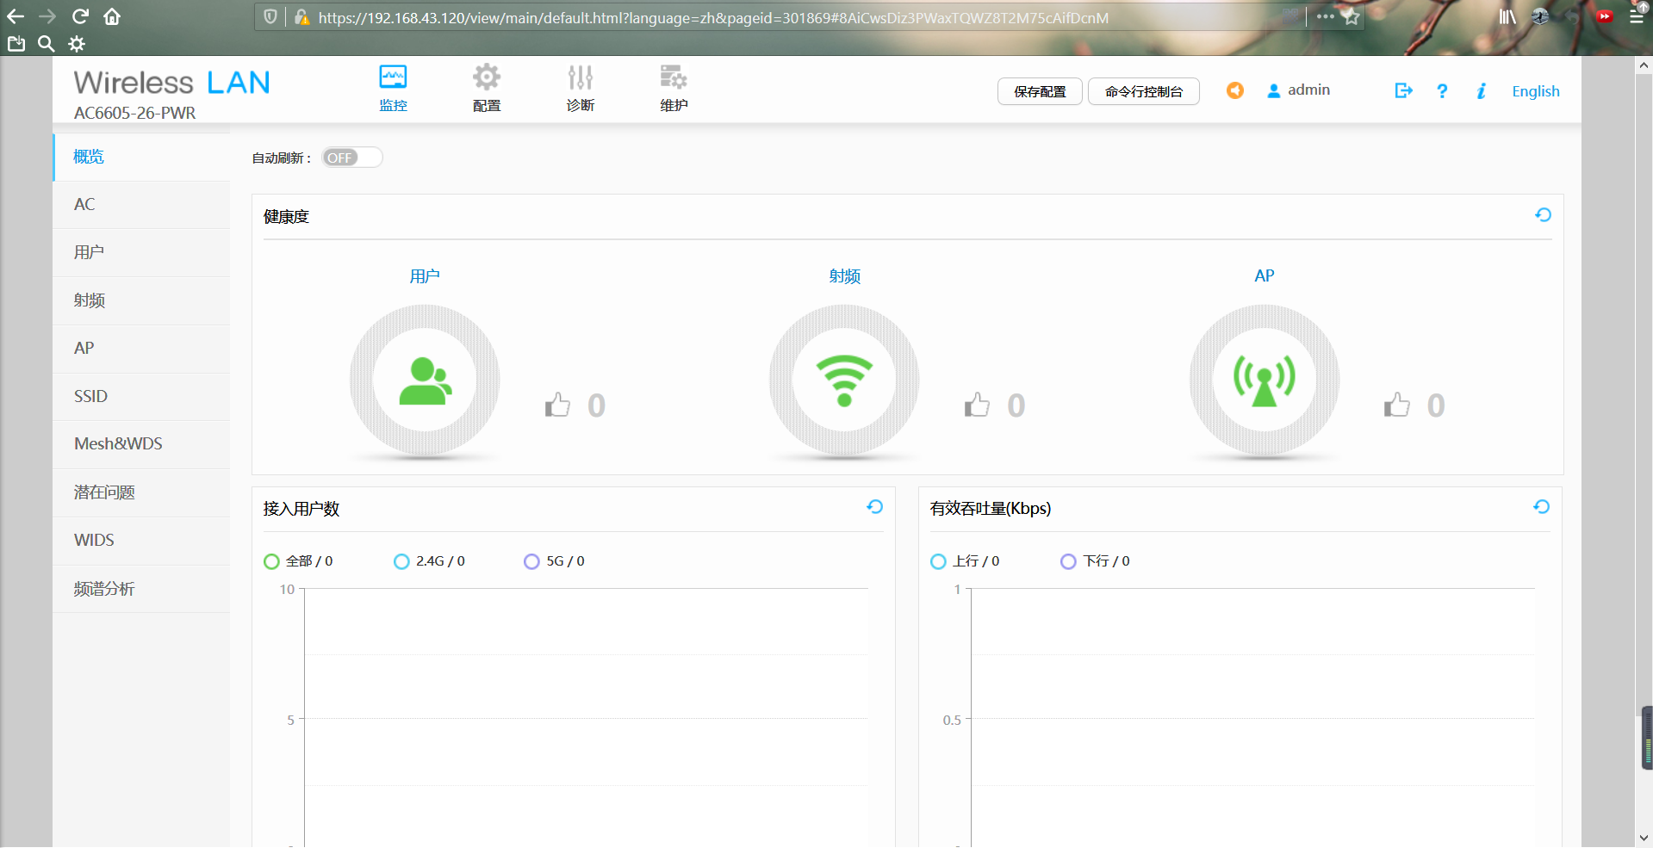The height and width of the screenshot is (848, 1653).
Task: Refresh the 健康度 health panel
Action: (x=1543, y=215)
